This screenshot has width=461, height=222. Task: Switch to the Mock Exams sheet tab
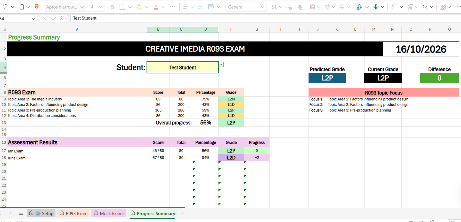pos(109,213)
